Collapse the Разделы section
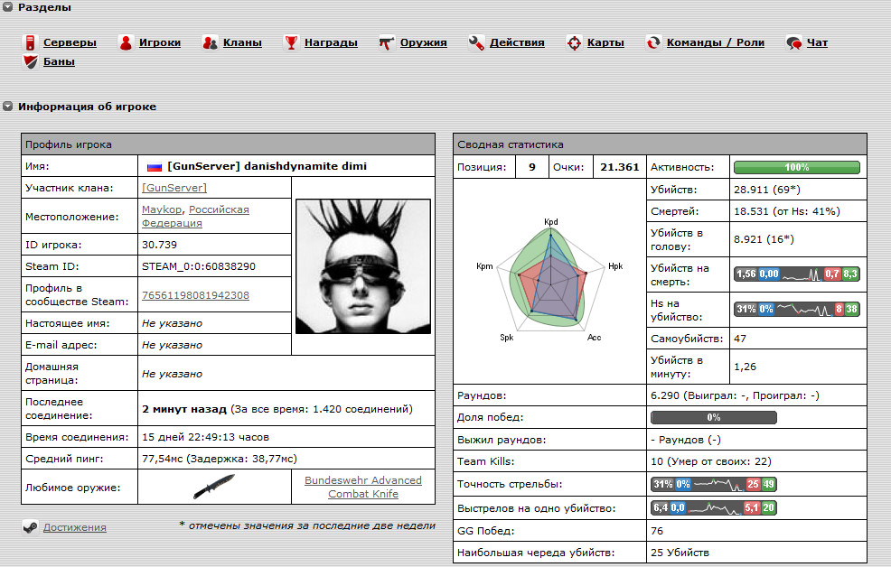The image size is (891, 567). (7, 7)
